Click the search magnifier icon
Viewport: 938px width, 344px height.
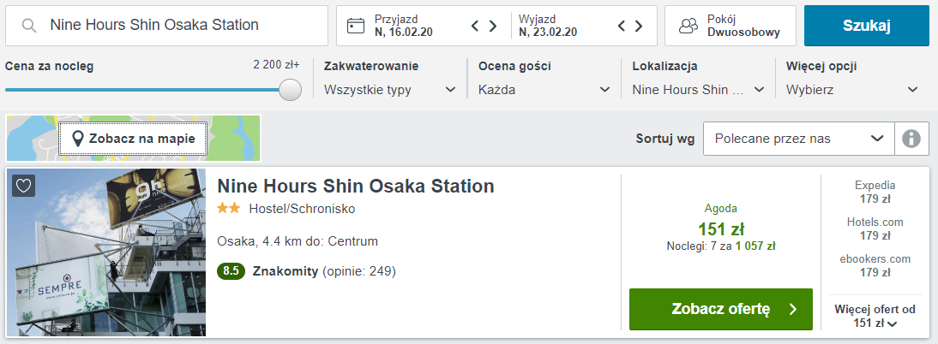point(29,26)
